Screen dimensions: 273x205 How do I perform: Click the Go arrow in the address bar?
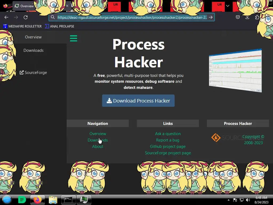[211, 17]
